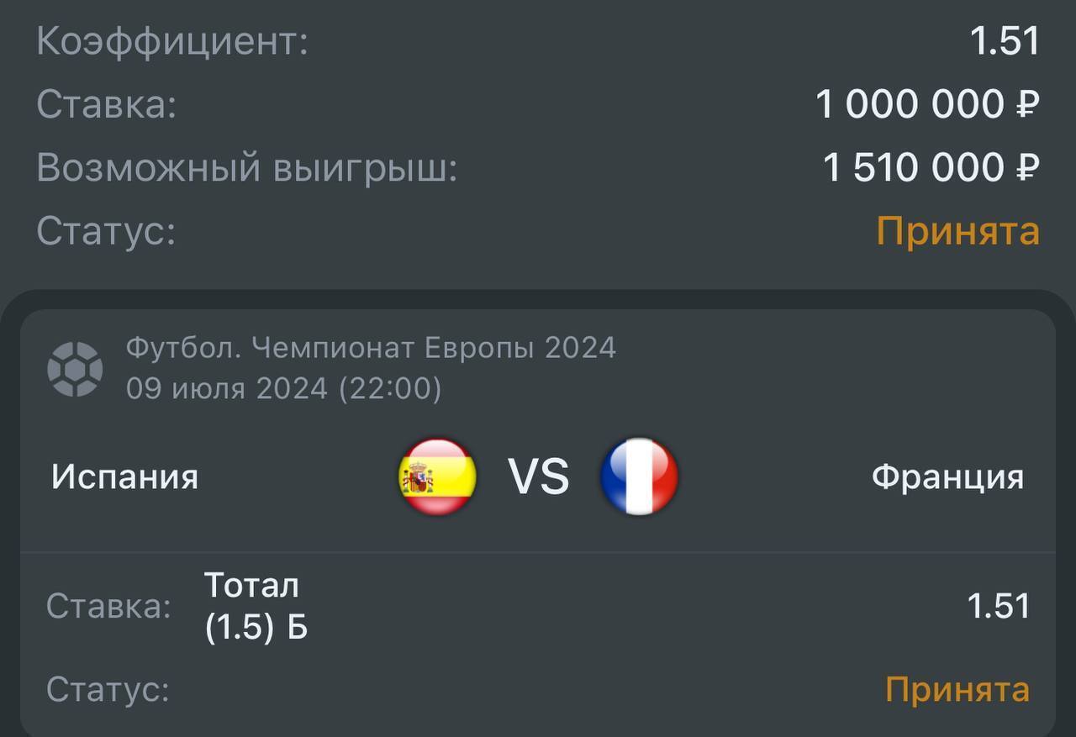
Task: Tap the Статус label in the match card
Action: tap(108, 689)
